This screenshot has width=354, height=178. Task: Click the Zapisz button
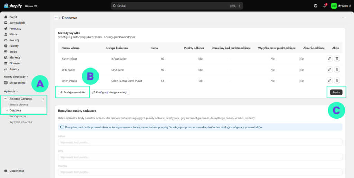[336, 92]
